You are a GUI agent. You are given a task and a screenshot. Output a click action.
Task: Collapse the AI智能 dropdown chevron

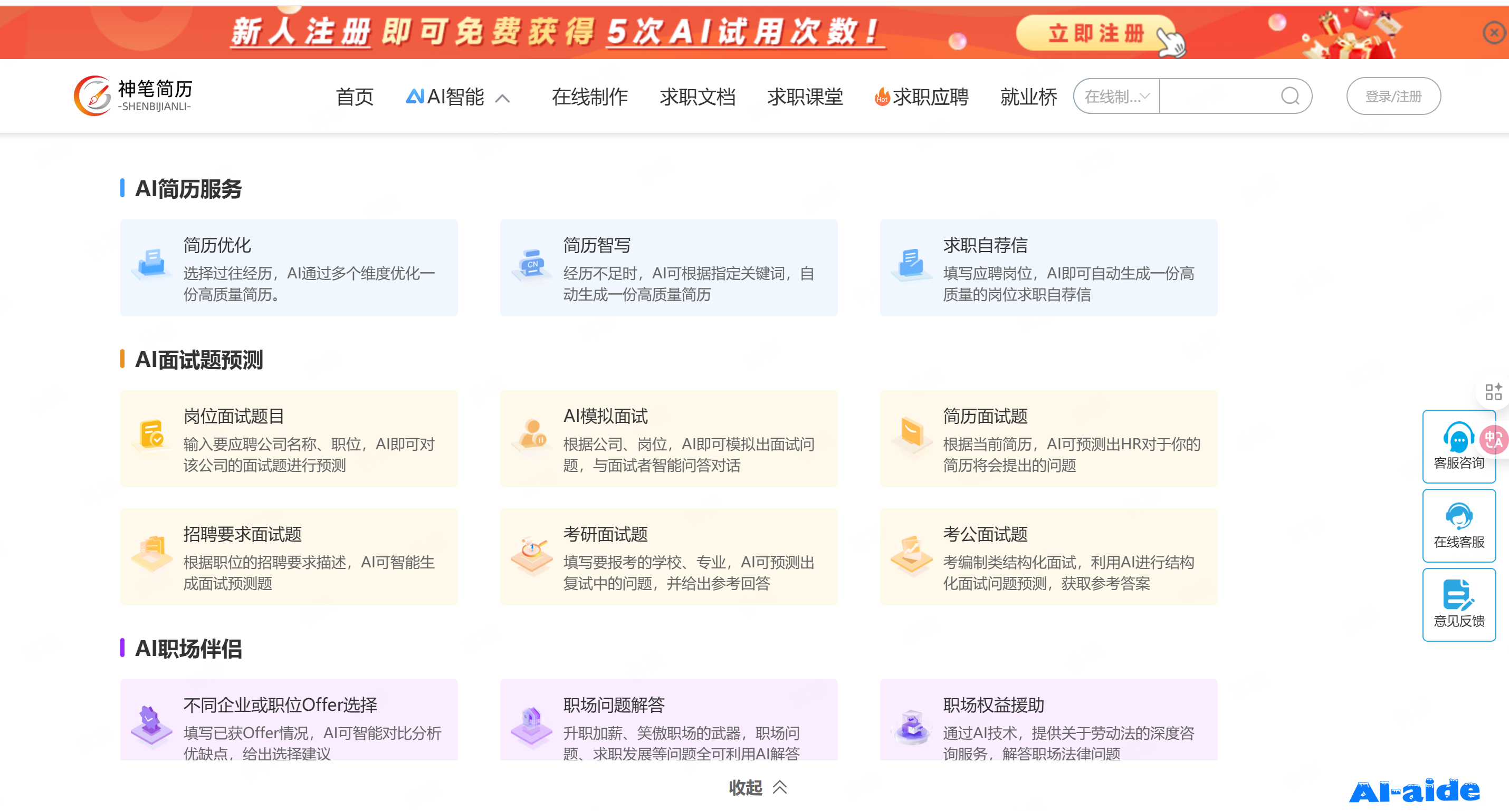tap(503, 99)
